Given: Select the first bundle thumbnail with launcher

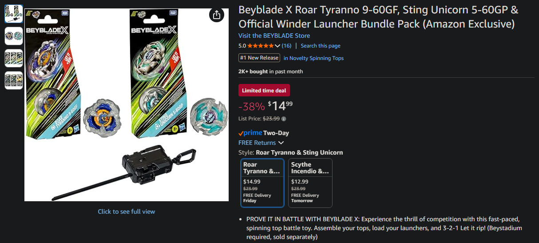Looking at the screenshot, I should pos(14,14).
